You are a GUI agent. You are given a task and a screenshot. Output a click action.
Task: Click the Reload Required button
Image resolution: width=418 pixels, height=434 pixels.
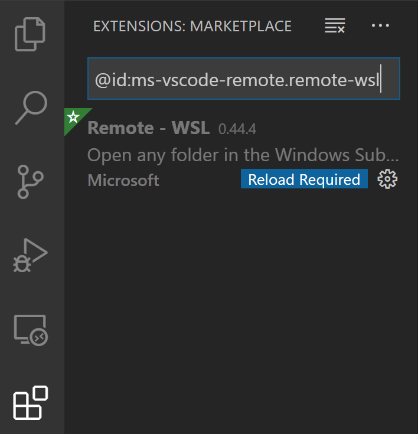pos(304,180)
